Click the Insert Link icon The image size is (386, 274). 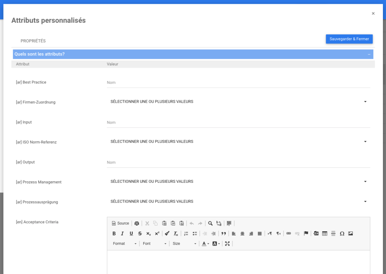(x=289, y=234)
